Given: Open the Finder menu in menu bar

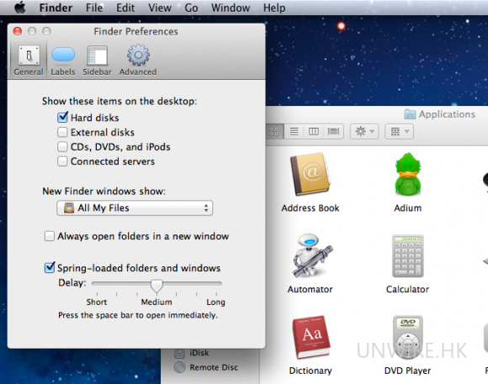Looking at the screenshot, I should coord(56,8).
